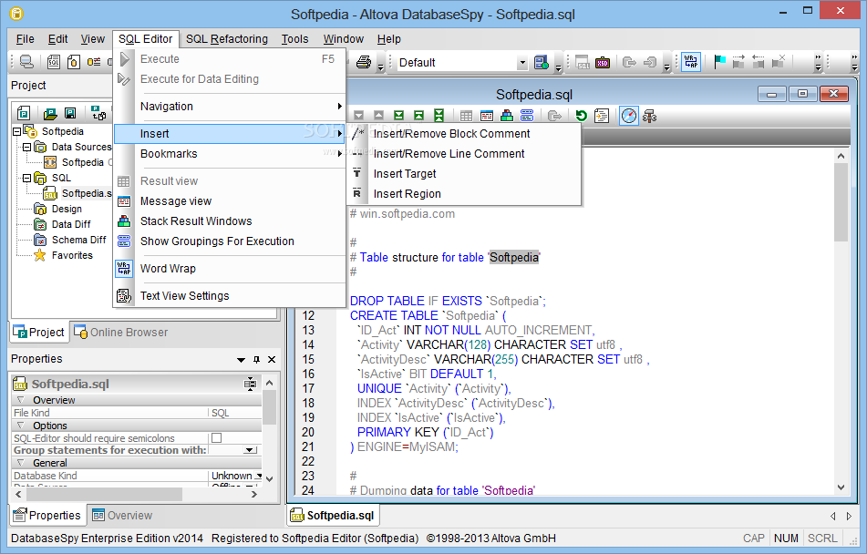The height and width of the screenshot is (554, 867).
Task: Click the connect to data source toolbar icon
Action: [x=26, y=62]
